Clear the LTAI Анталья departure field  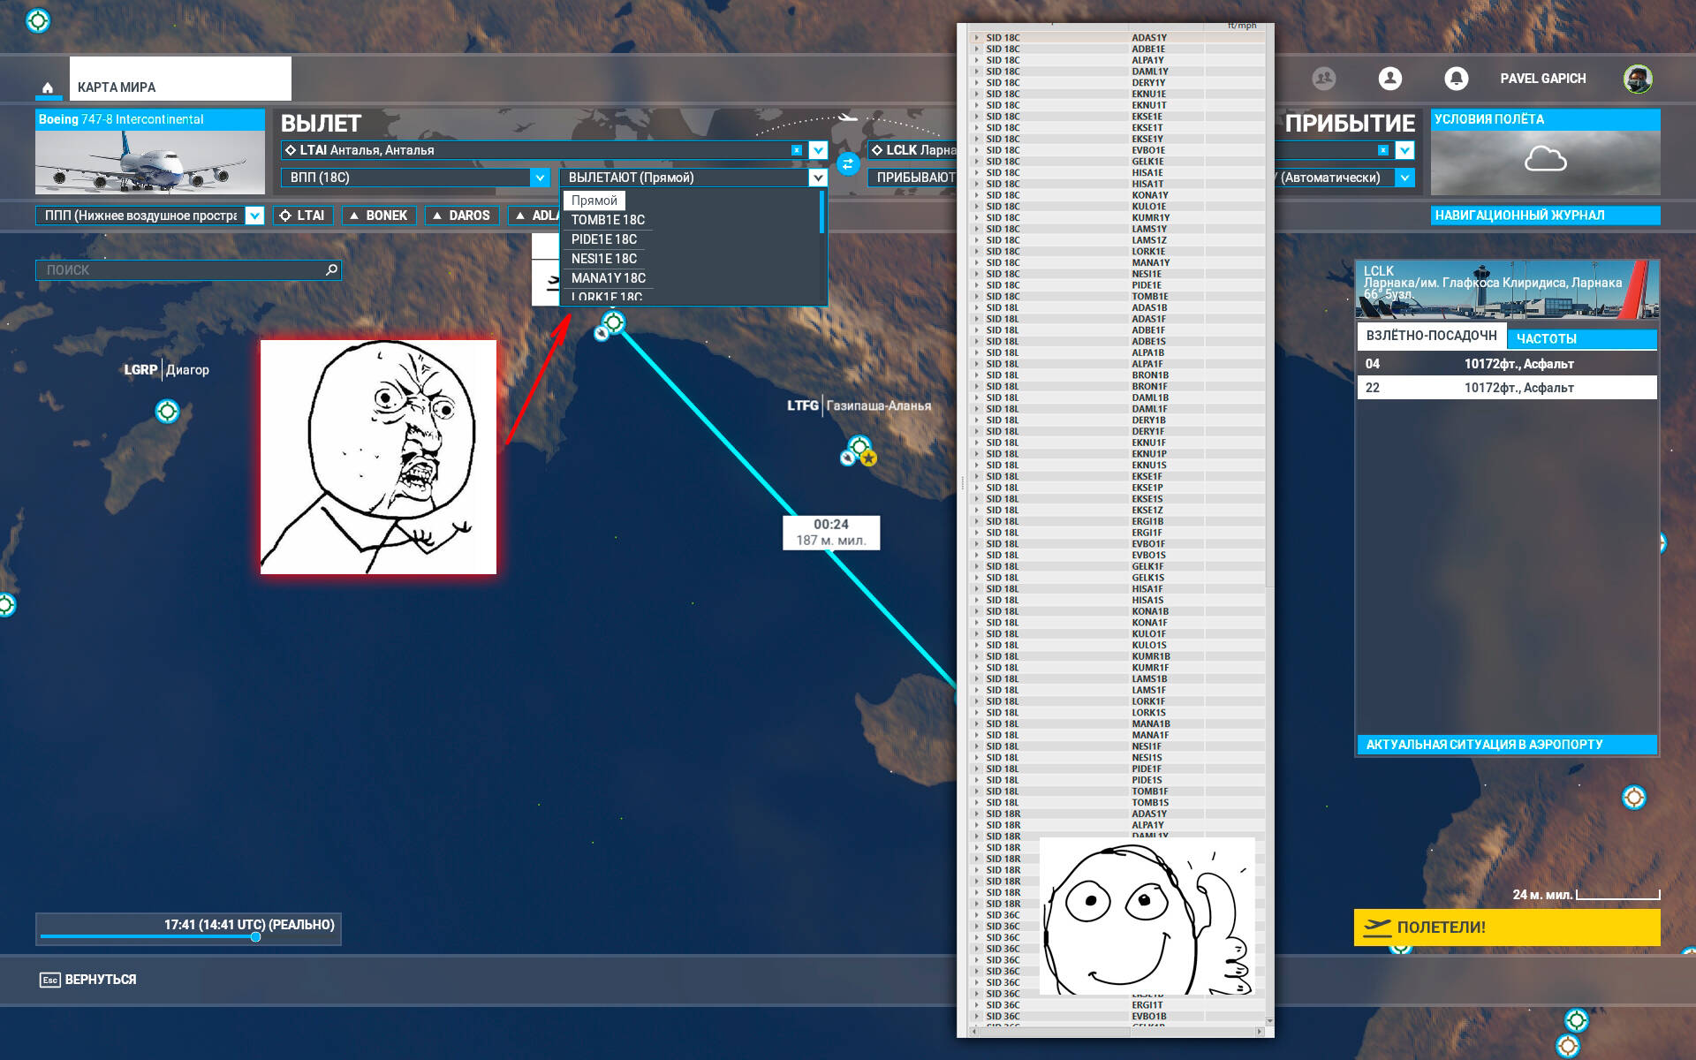[796, 150]
